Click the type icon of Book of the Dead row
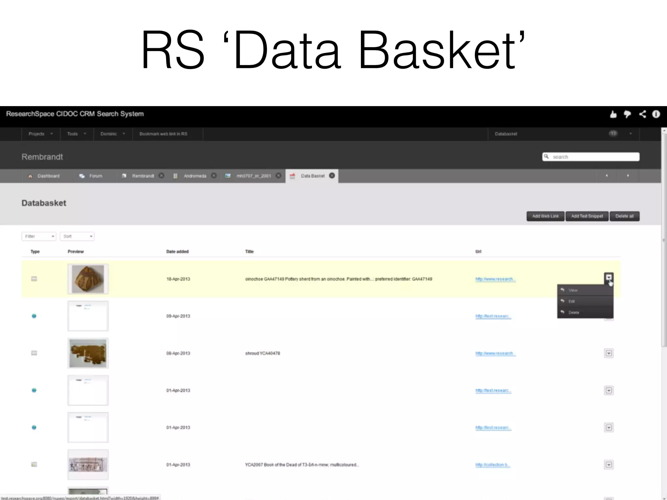 pyautogui.click(x=34, y=465)
